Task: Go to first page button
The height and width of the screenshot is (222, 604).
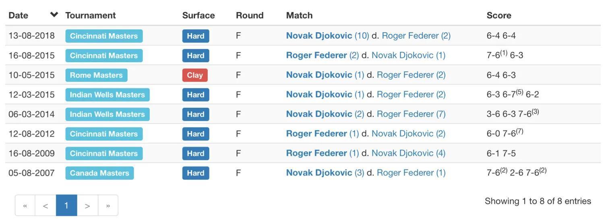Action: [x=25, y=206]
